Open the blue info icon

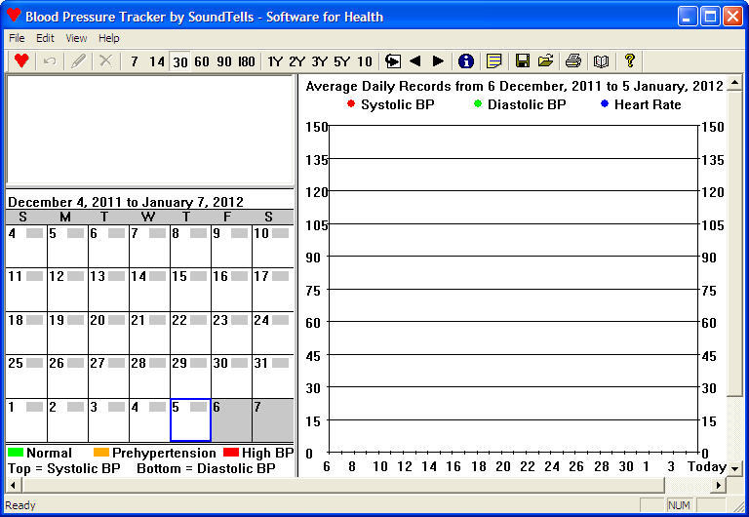coord(466,61)
